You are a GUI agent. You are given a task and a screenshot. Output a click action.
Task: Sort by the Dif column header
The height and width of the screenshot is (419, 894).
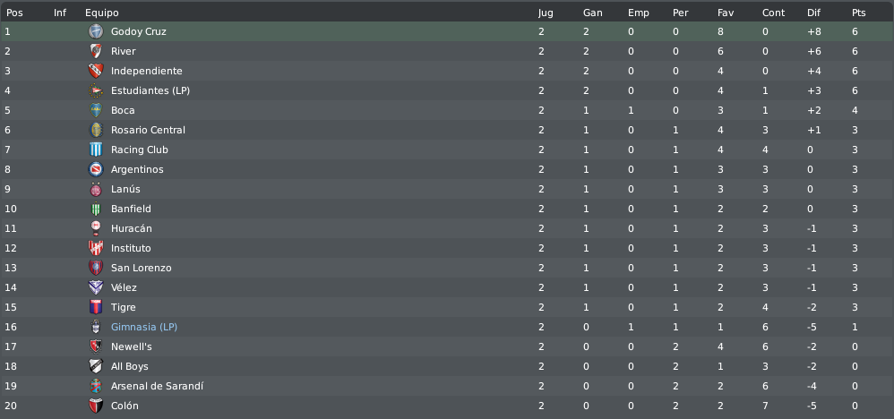pos(813,13)
